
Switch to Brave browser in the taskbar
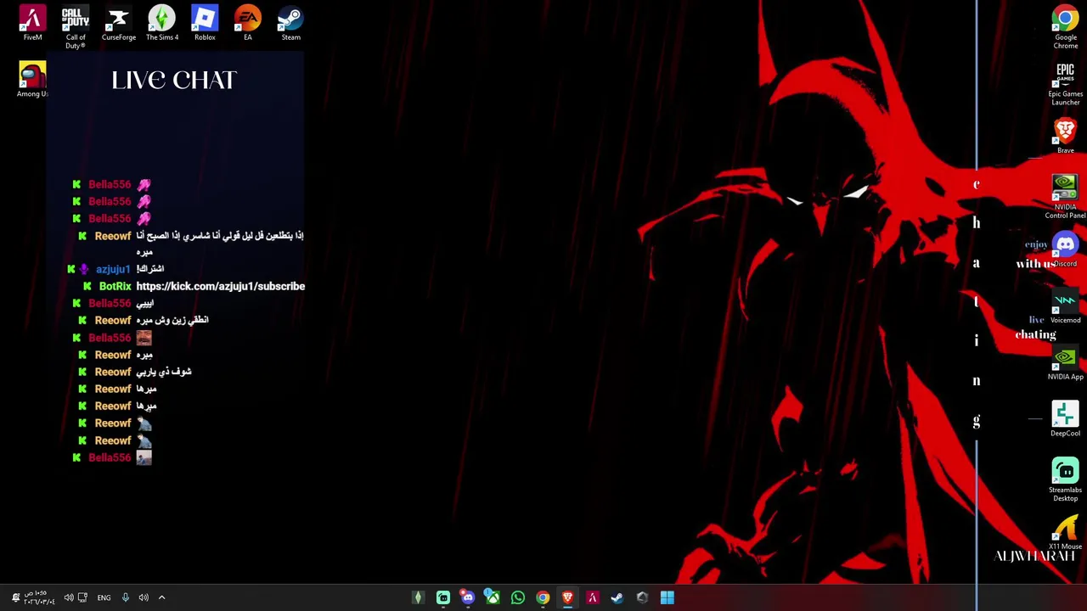coord(567,597)
